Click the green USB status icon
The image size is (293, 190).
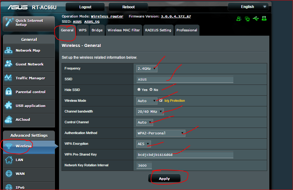pyautogui.click(x=255, y=18)
